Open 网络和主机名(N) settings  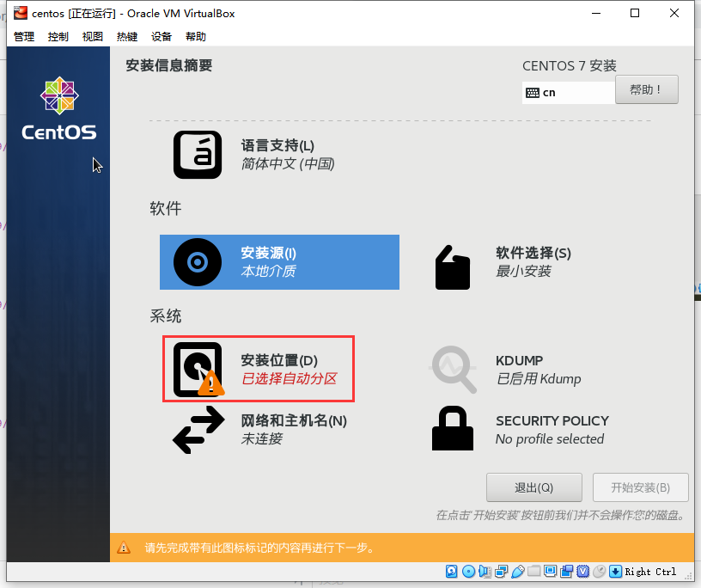294,420
